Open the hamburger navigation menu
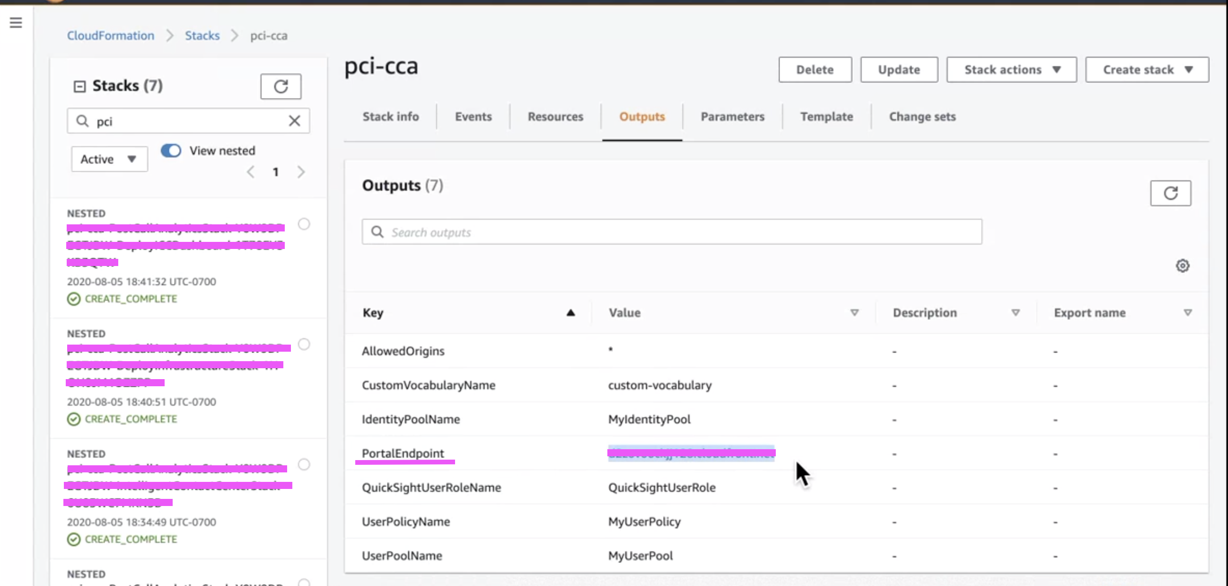This screenshot has height=586, width=1228. click(16, 22)
